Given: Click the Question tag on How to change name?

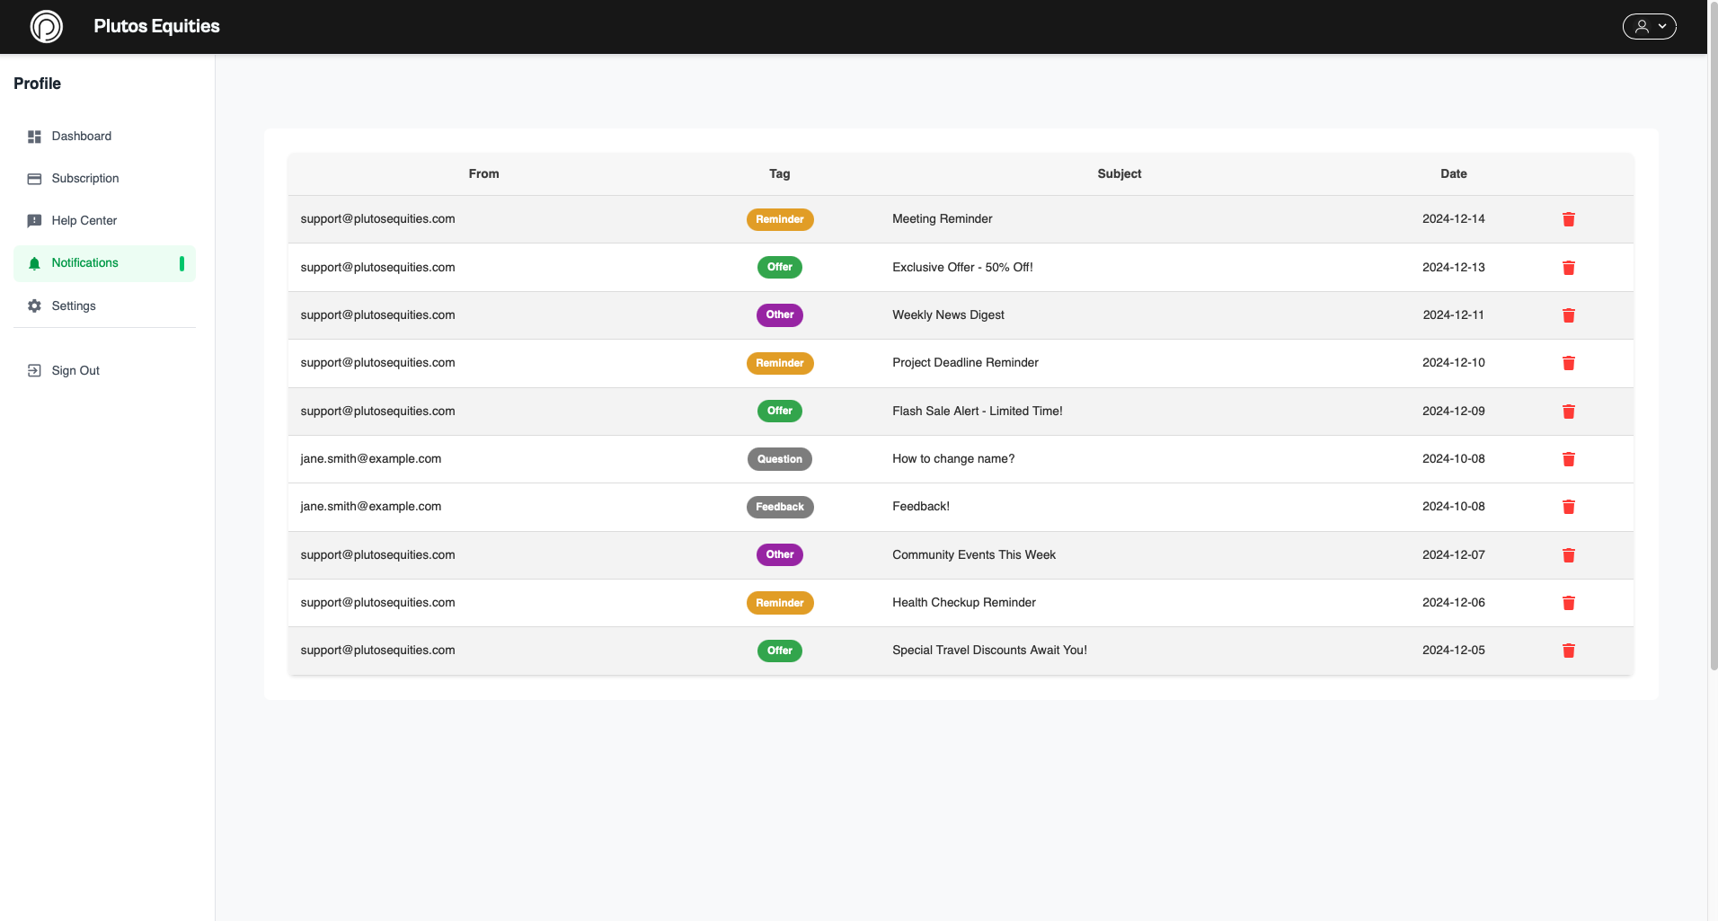Looking at the screenshot, I should point(779,459).
